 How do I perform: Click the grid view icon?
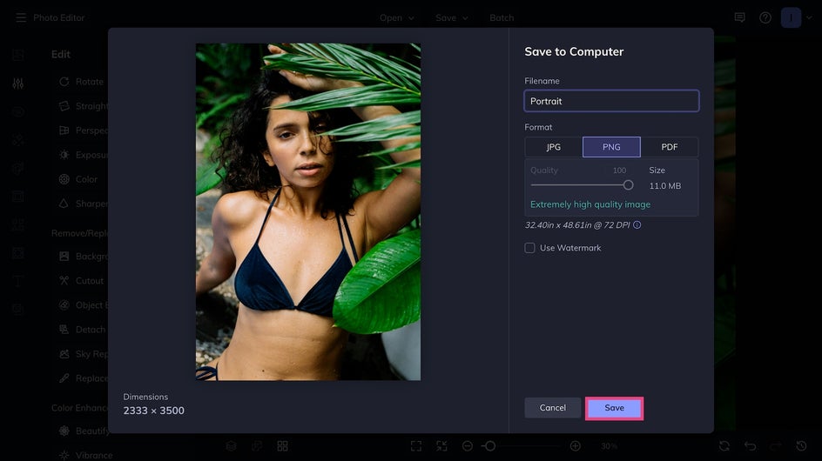282,446
